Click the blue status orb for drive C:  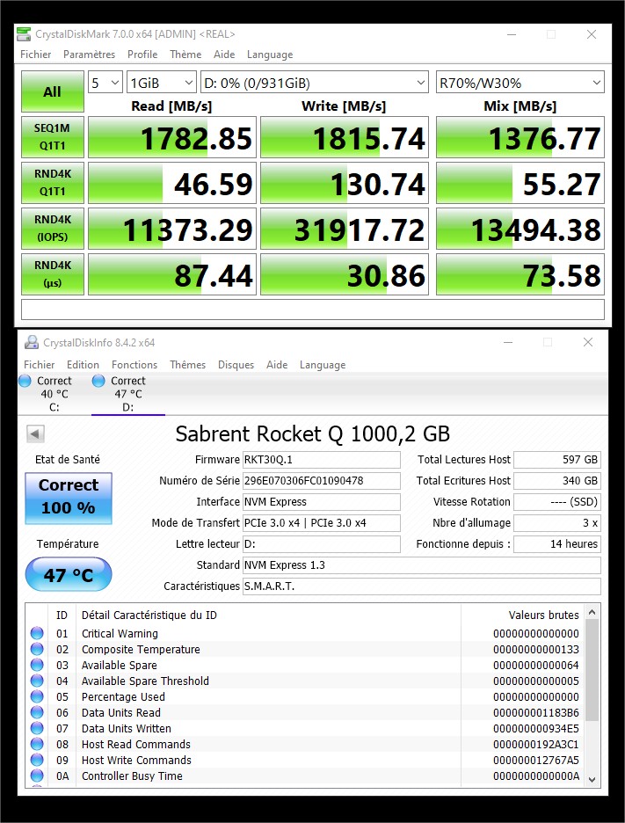point(25,381)
